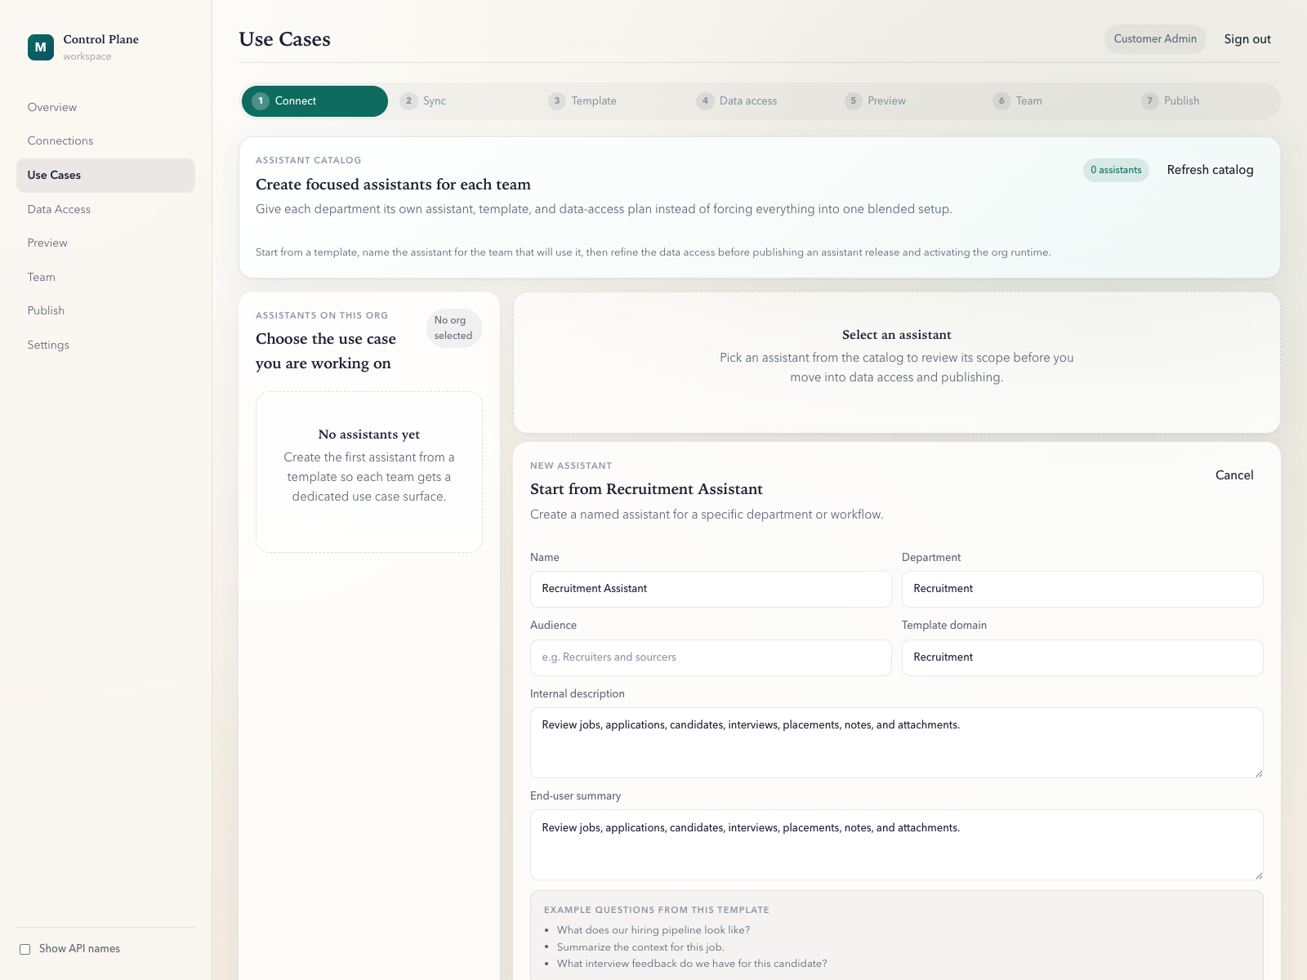Click the Sync step circle numbered 2
1307x980 pixels.
click(409, 100)
